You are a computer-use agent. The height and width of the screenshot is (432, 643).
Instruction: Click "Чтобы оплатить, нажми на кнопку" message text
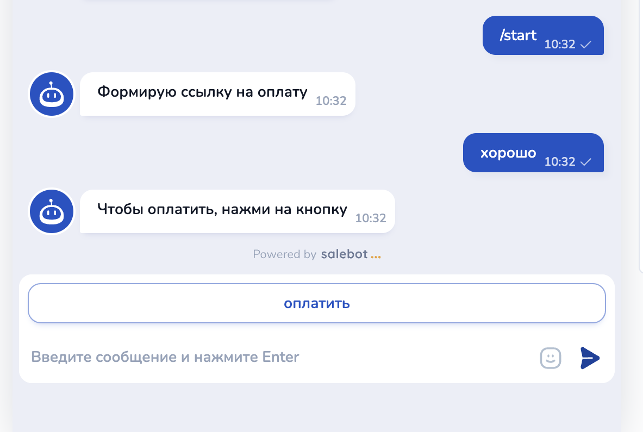[222, 209]
